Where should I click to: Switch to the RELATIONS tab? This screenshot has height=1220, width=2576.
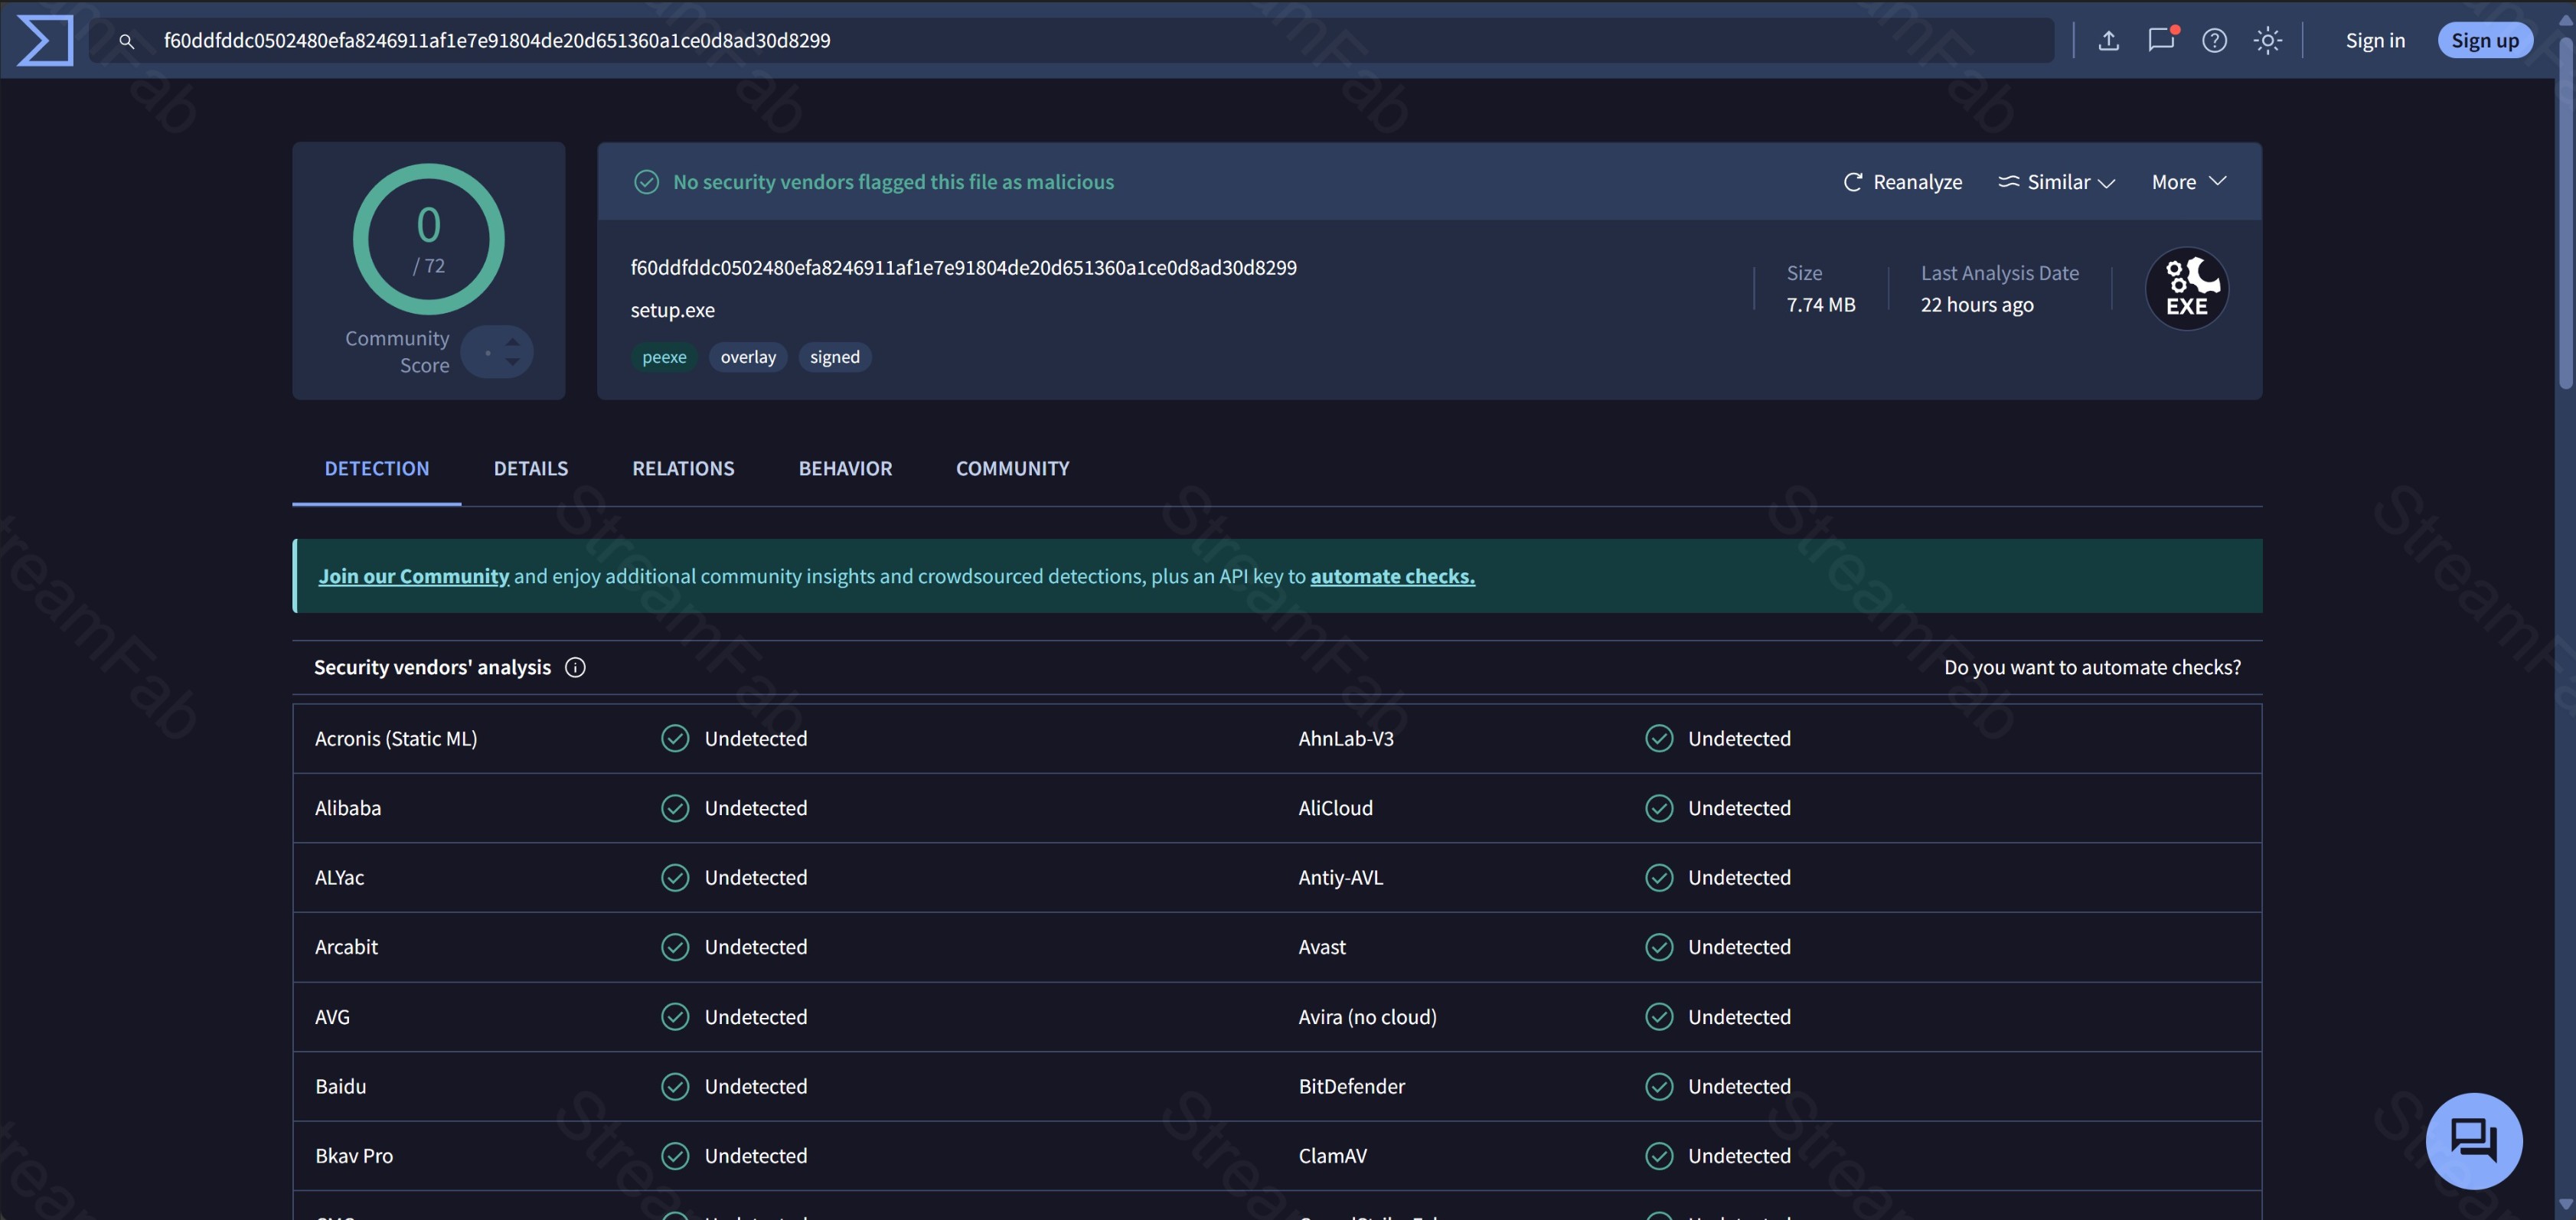click(x=683, y=469)
